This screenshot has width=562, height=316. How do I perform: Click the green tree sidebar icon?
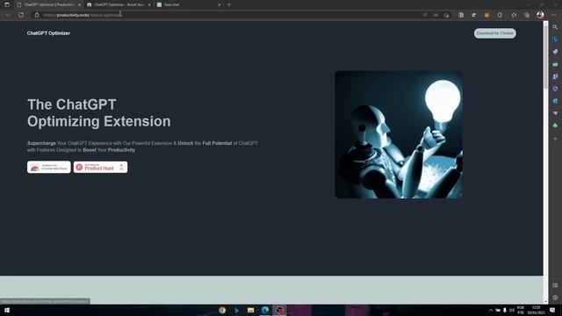click(555, 126)
